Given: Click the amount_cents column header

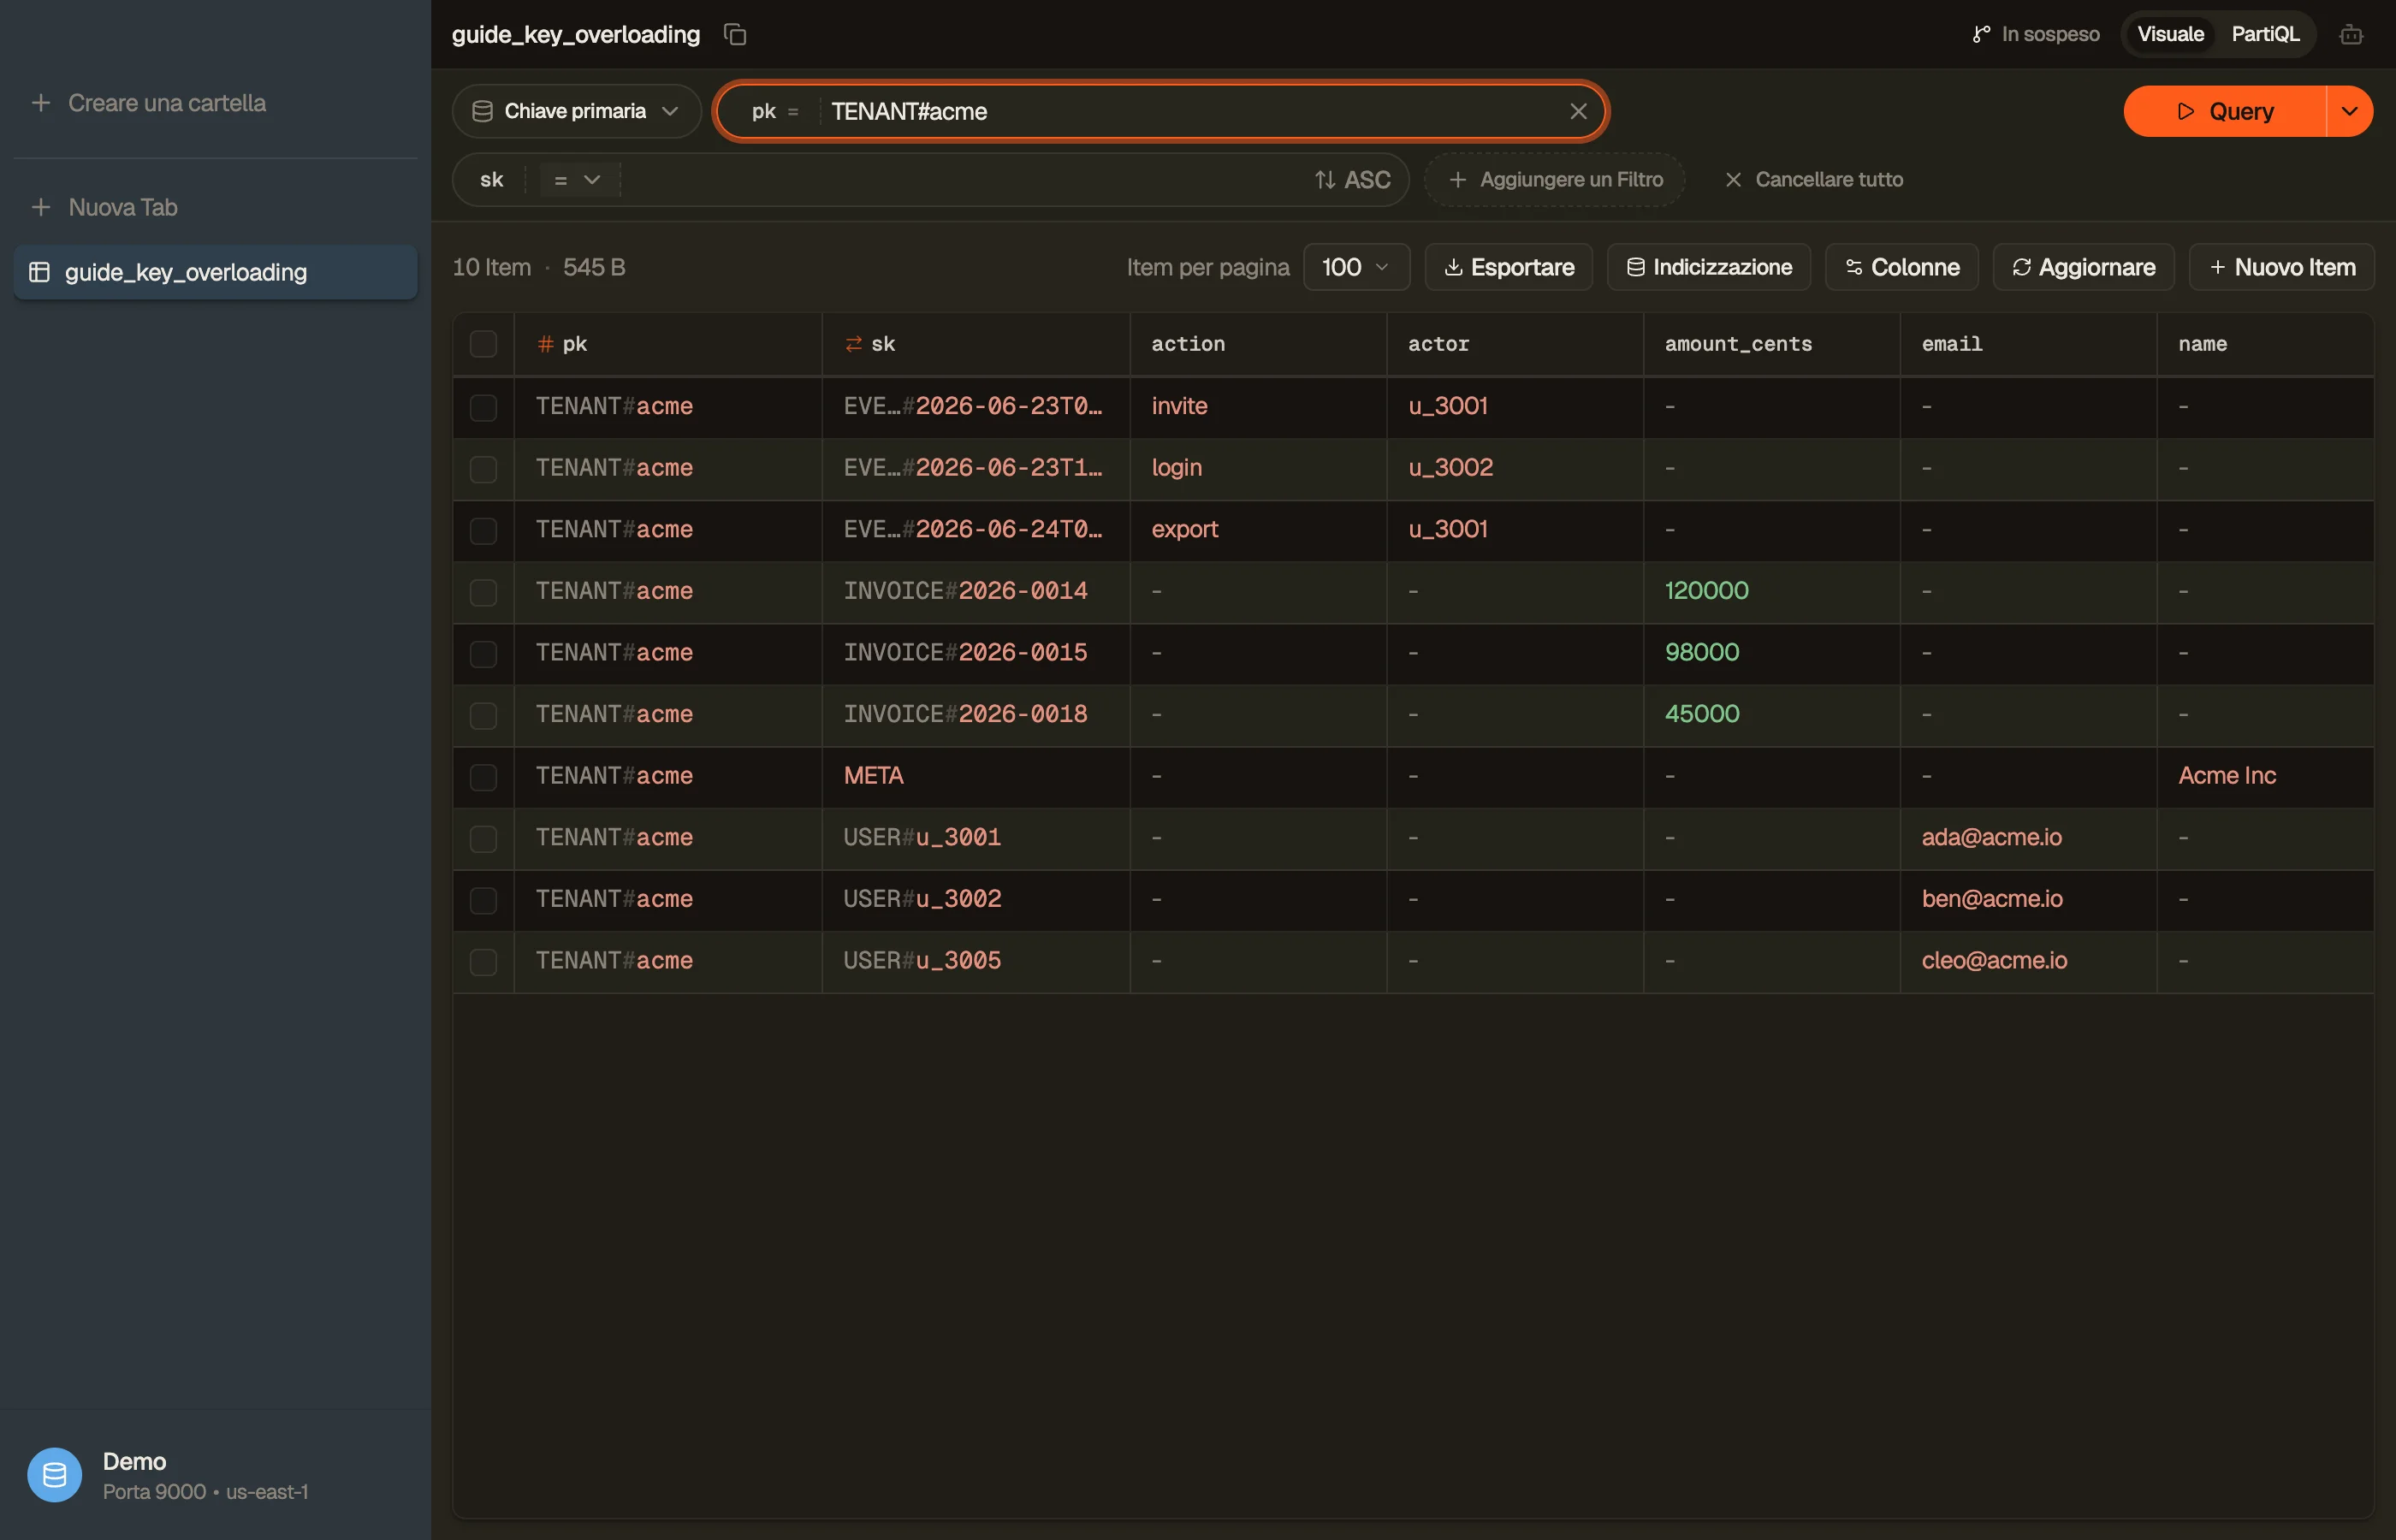Looking at the screenshot, I should 1772,344.
